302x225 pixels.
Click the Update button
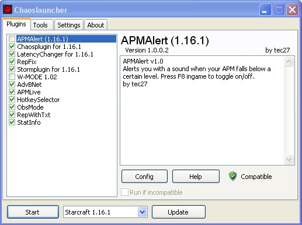coord(178,212)
